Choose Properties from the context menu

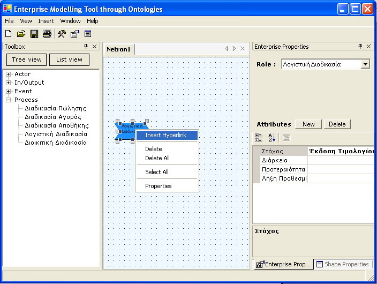pyautogui.click(x=167, y=186)
